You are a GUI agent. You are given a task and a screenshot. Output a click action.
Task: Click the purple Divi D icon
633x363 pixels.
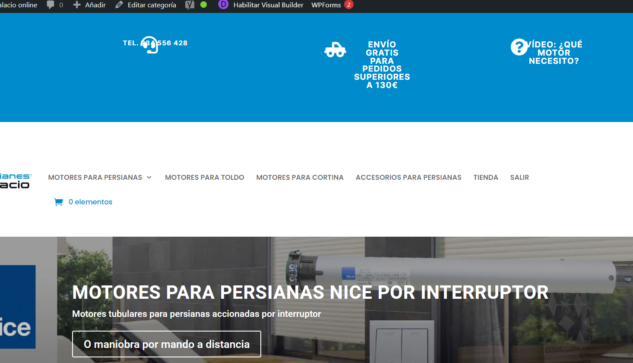pos(223,5)
